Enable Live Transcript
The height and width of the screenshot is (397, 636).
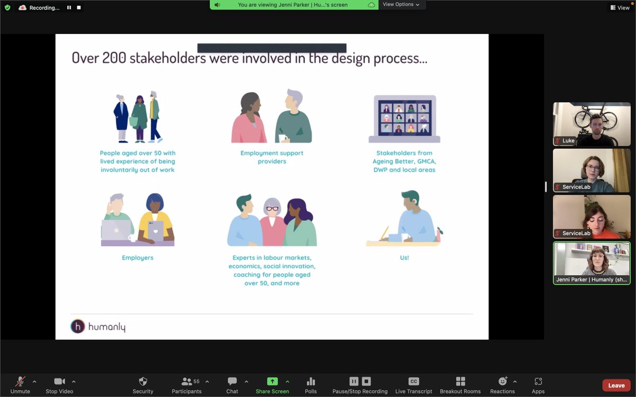tap(413, 385)
